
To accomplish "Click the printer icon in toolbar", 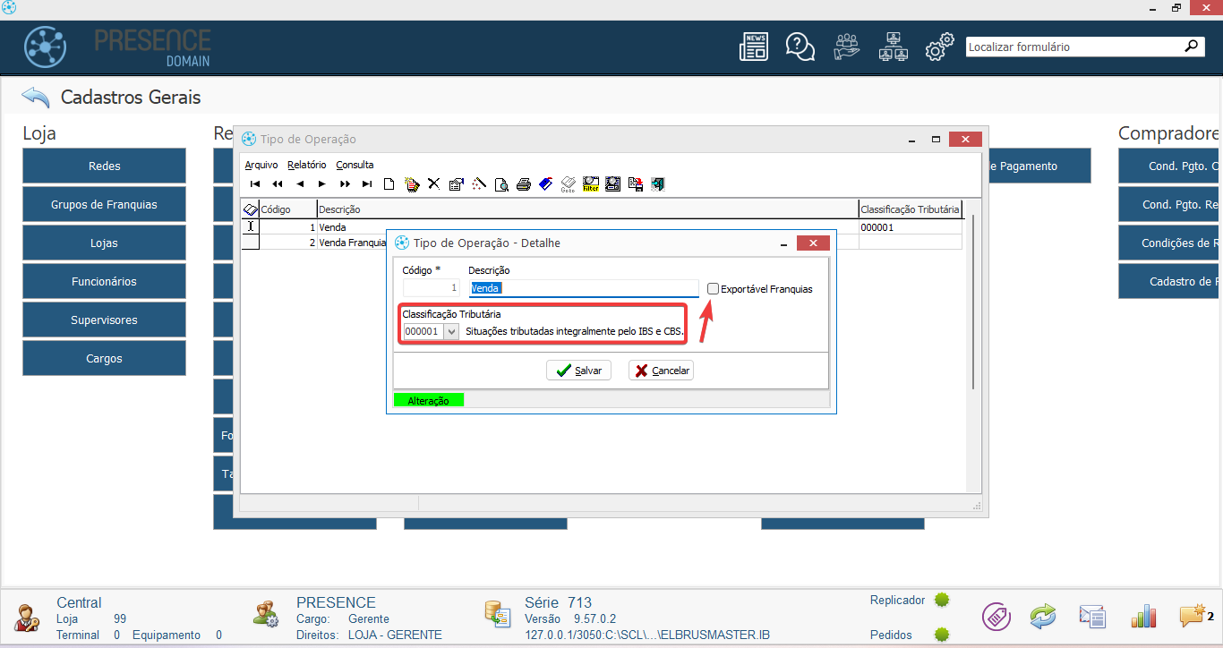I will coord(524,184).
